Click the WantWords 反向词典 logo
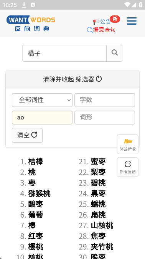 pyautogui.click(x=31, y=23)
